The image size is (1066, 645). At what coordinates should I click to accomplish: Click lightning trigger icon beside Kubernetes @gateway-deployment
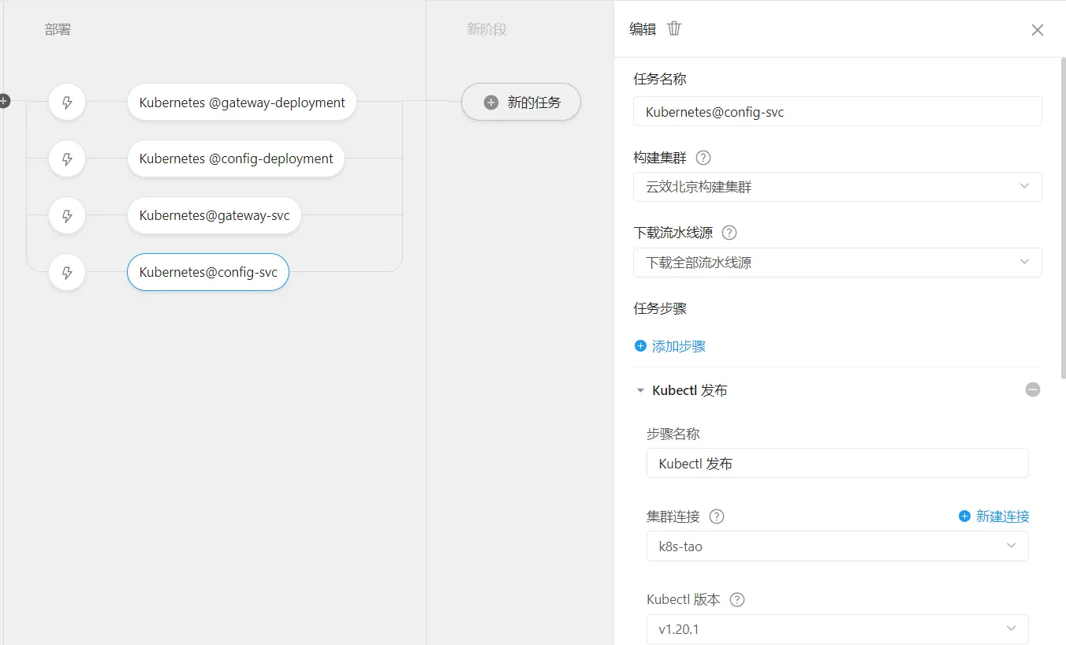[x=67, y=103]
